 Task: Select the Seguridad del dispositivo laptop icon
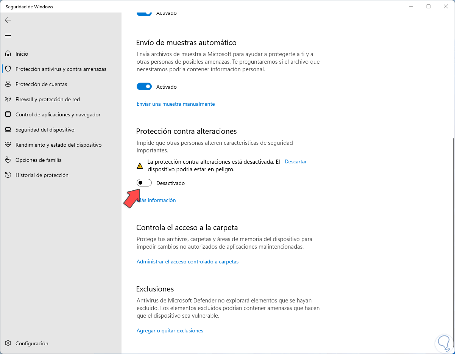click(8, 130)
